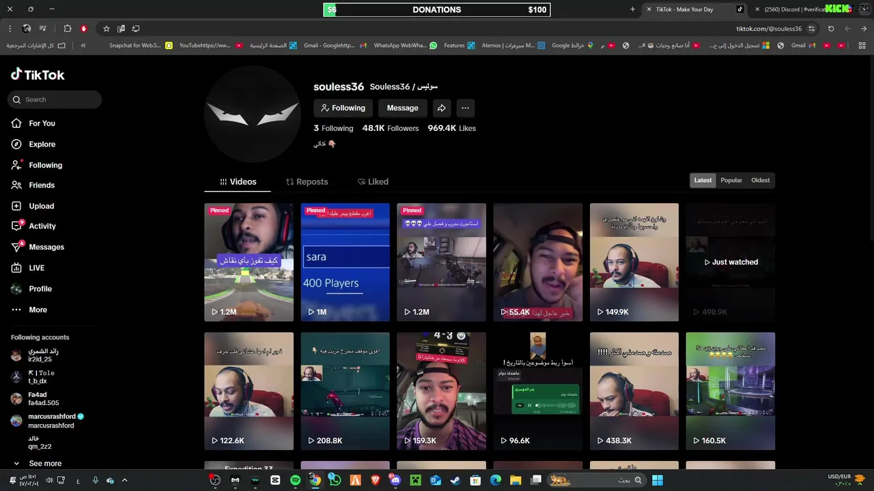
Task: Open the video with 149.9K views
Action: click(634, 262)
